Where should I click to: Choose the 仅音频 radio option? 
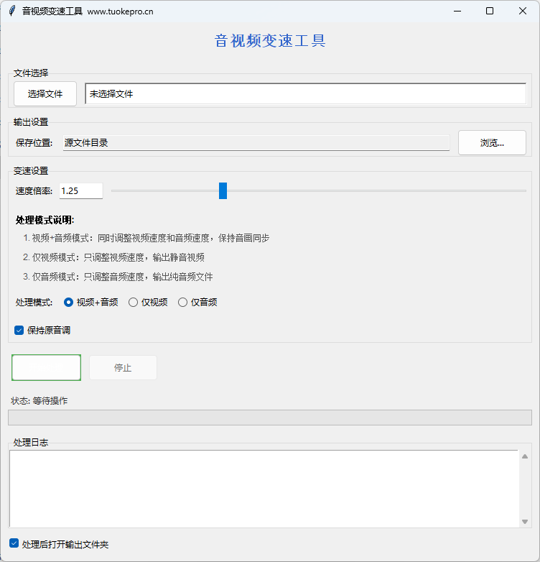click(x=182, y=303)
